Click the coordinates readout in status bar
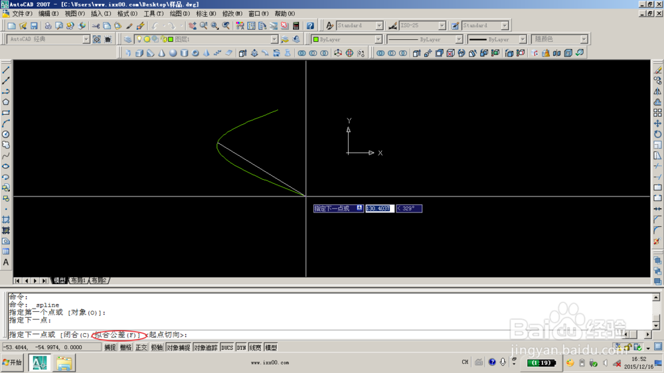Image resolution: width=664 pixels, height=373 pixels. (x=52, y=347)
